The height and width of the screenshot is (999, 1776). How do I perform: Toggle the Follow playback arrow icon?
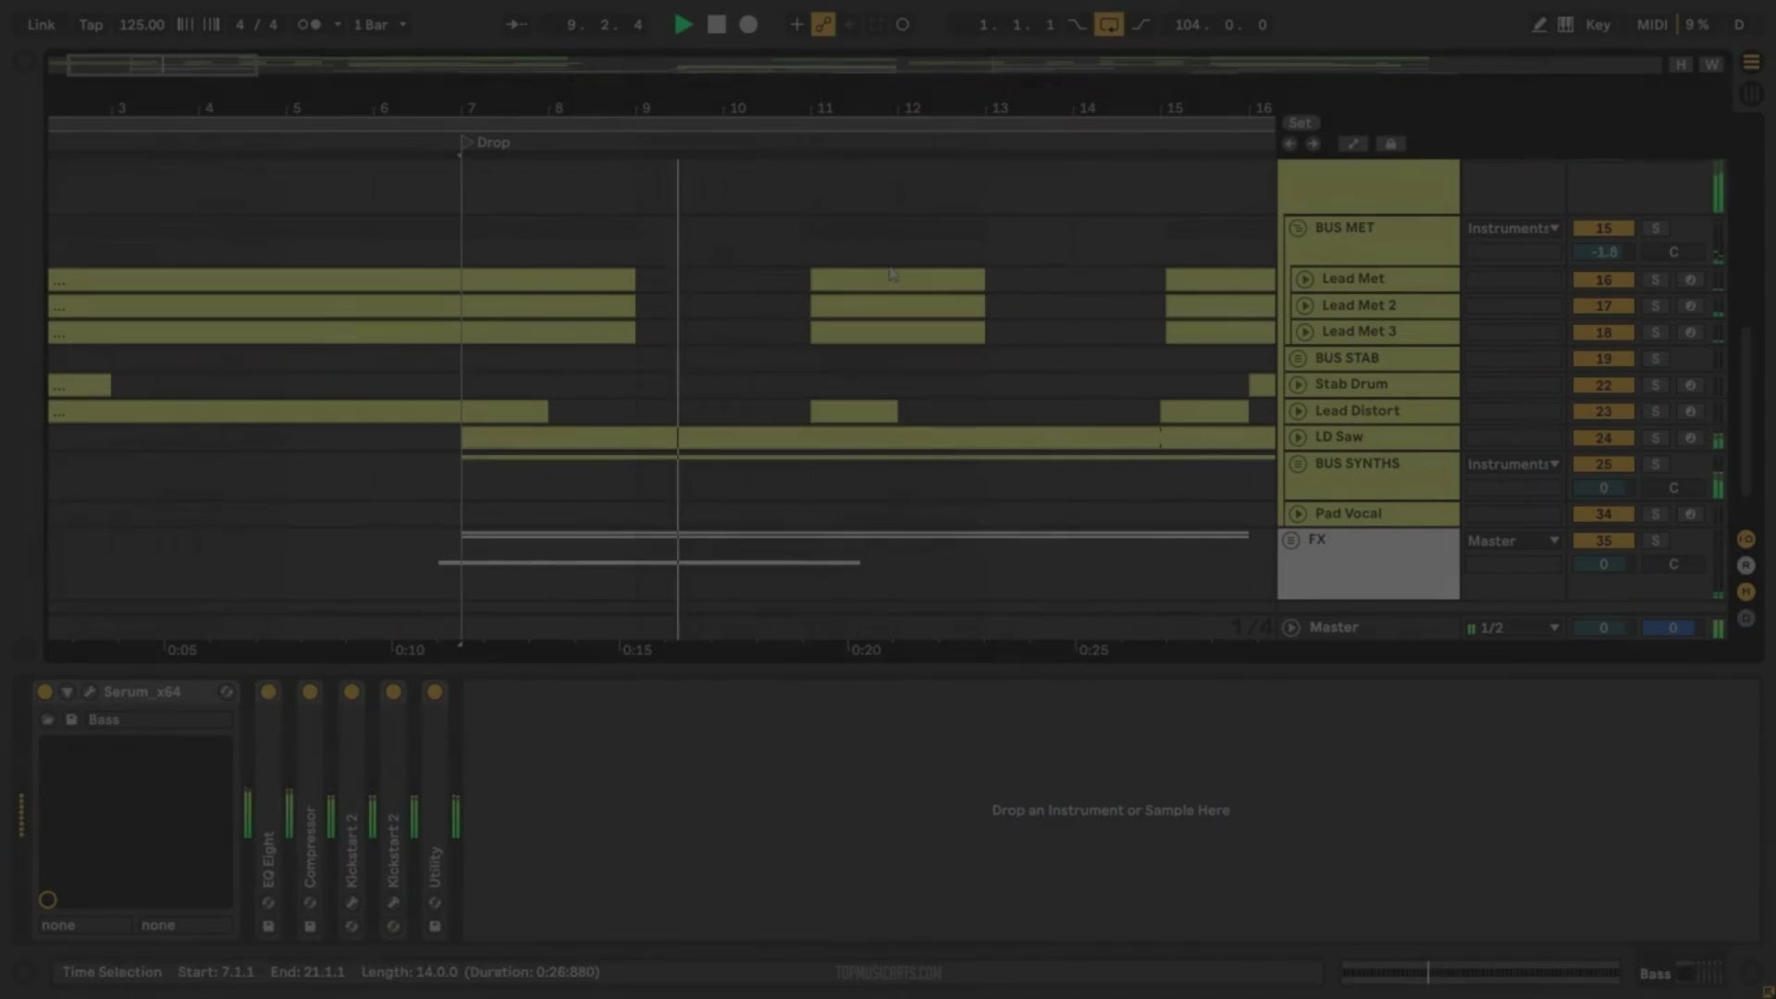[516, 25]
